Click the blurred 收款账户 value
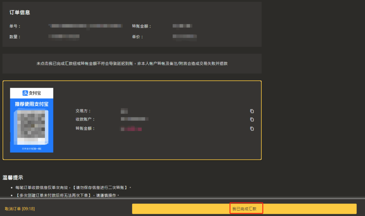Viewport: 365px width, 216px height. tap(134, 119)
